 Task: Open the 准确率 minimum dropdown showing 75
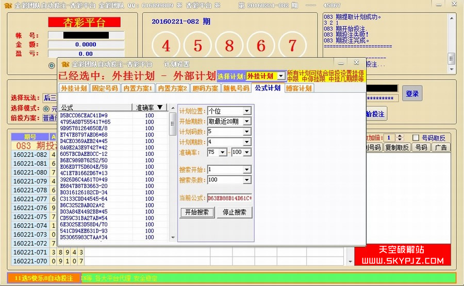point(223,152)
